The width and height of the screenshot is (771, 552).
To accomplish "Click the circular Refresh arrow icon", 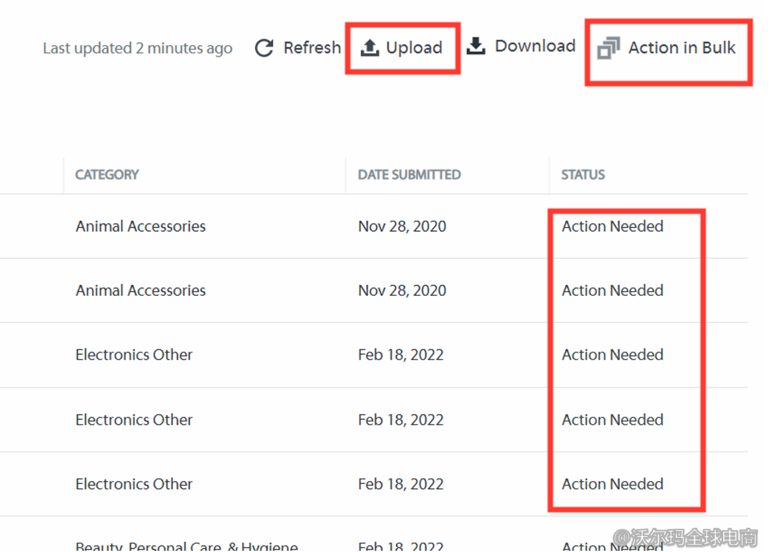I will coord(264,48).
